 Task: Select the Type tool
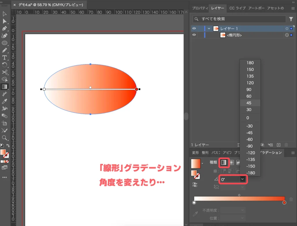coord(4,58)
